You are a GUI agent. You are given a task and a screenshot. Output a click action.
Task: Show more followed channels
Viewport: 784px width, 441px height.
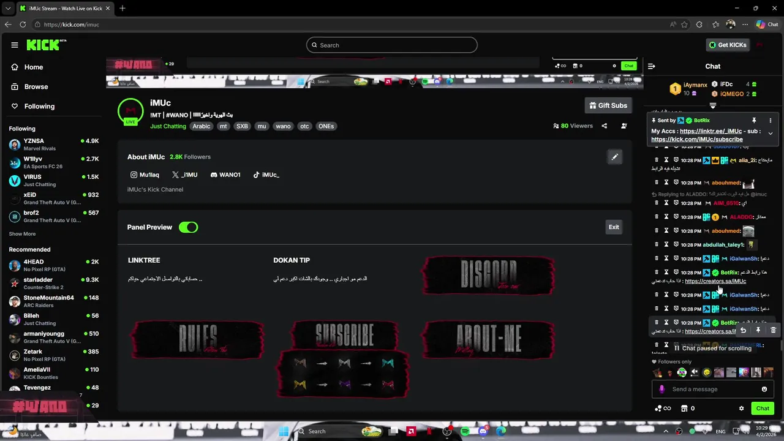point(22,233)
